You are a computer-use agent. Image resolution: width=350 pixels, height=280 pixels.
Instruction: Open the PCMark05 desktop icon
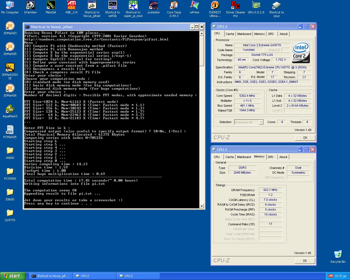click(x=10, y=132)
